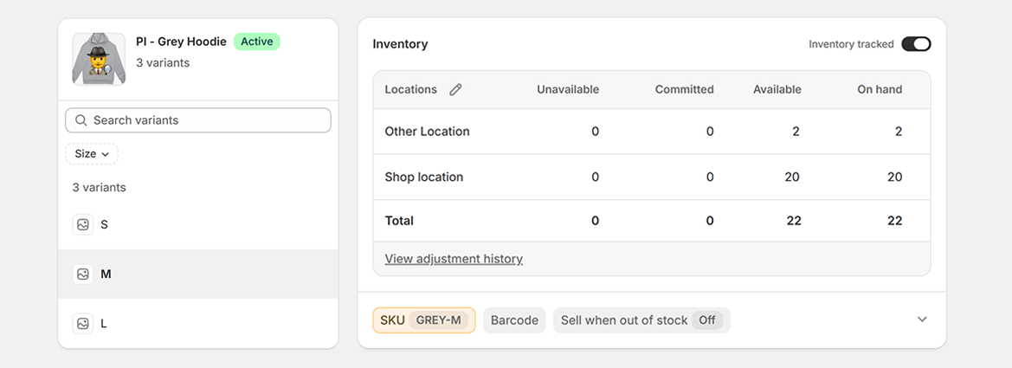Click the magnifier icon in Search variants
Image resolution: width=1012 pixels, height=368 pixels.
pos(81,120)
